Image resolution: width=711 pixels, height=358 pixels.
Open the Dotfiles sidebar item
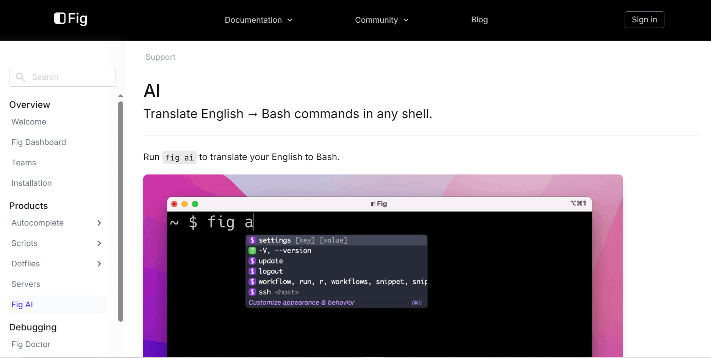(26, 264)
